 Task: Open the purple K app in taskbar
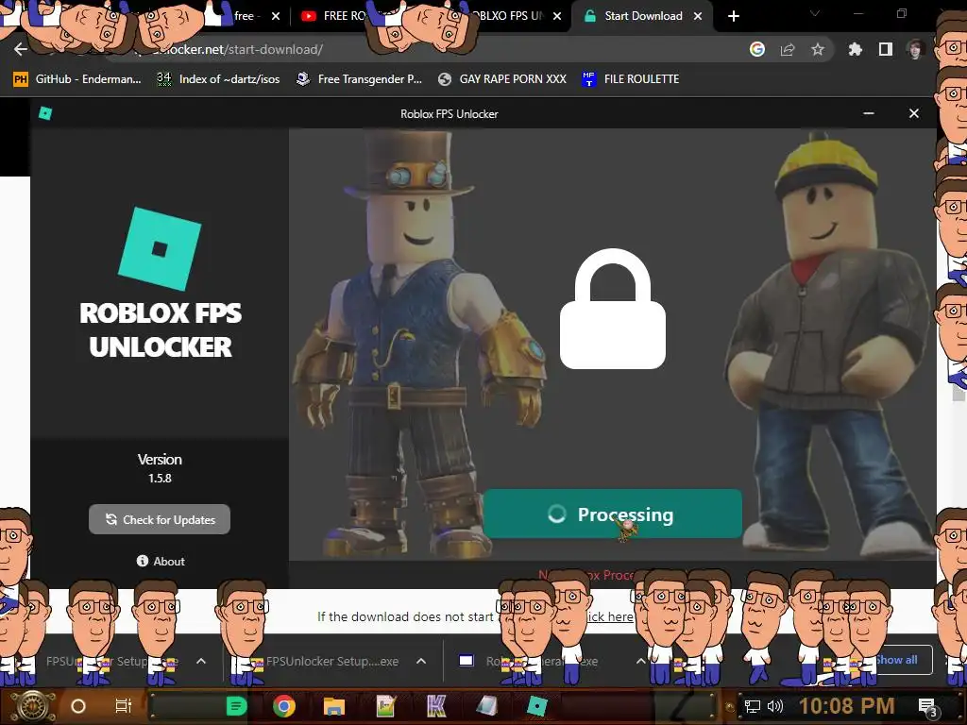[x=436, y=706]
